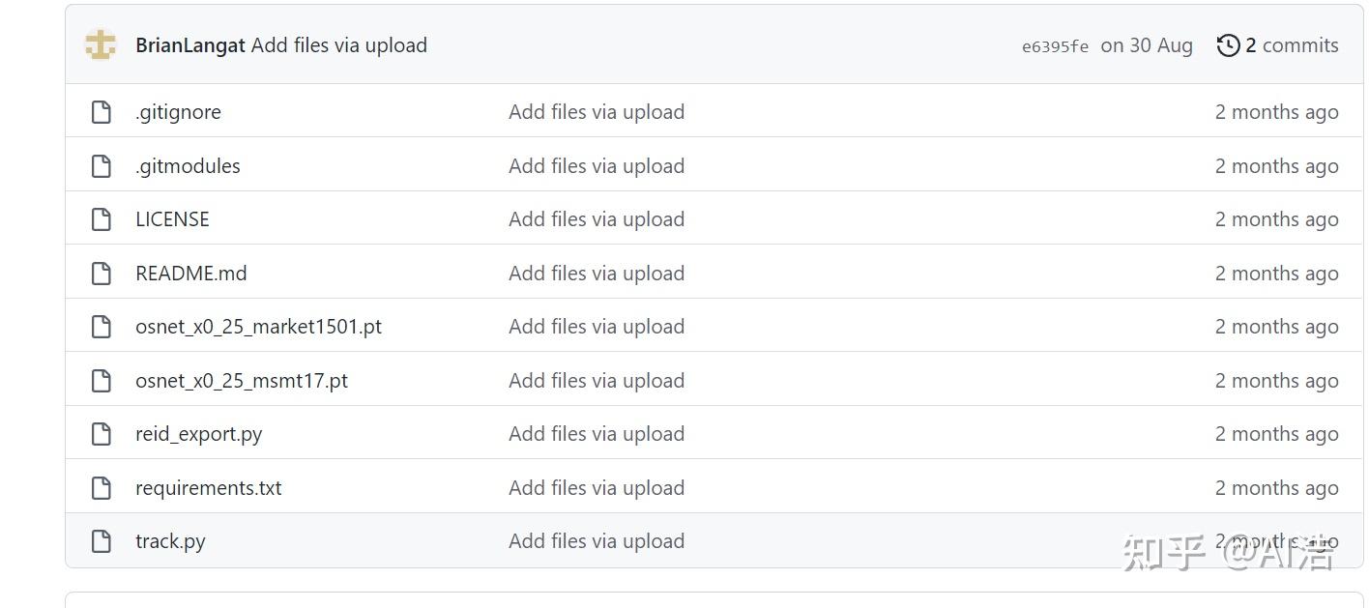Image resolution: width=1369 pixels, height=608 pixels.
Task: Open the osnet_x0_25_msmt17.pt file
Action: pos(242,381)
